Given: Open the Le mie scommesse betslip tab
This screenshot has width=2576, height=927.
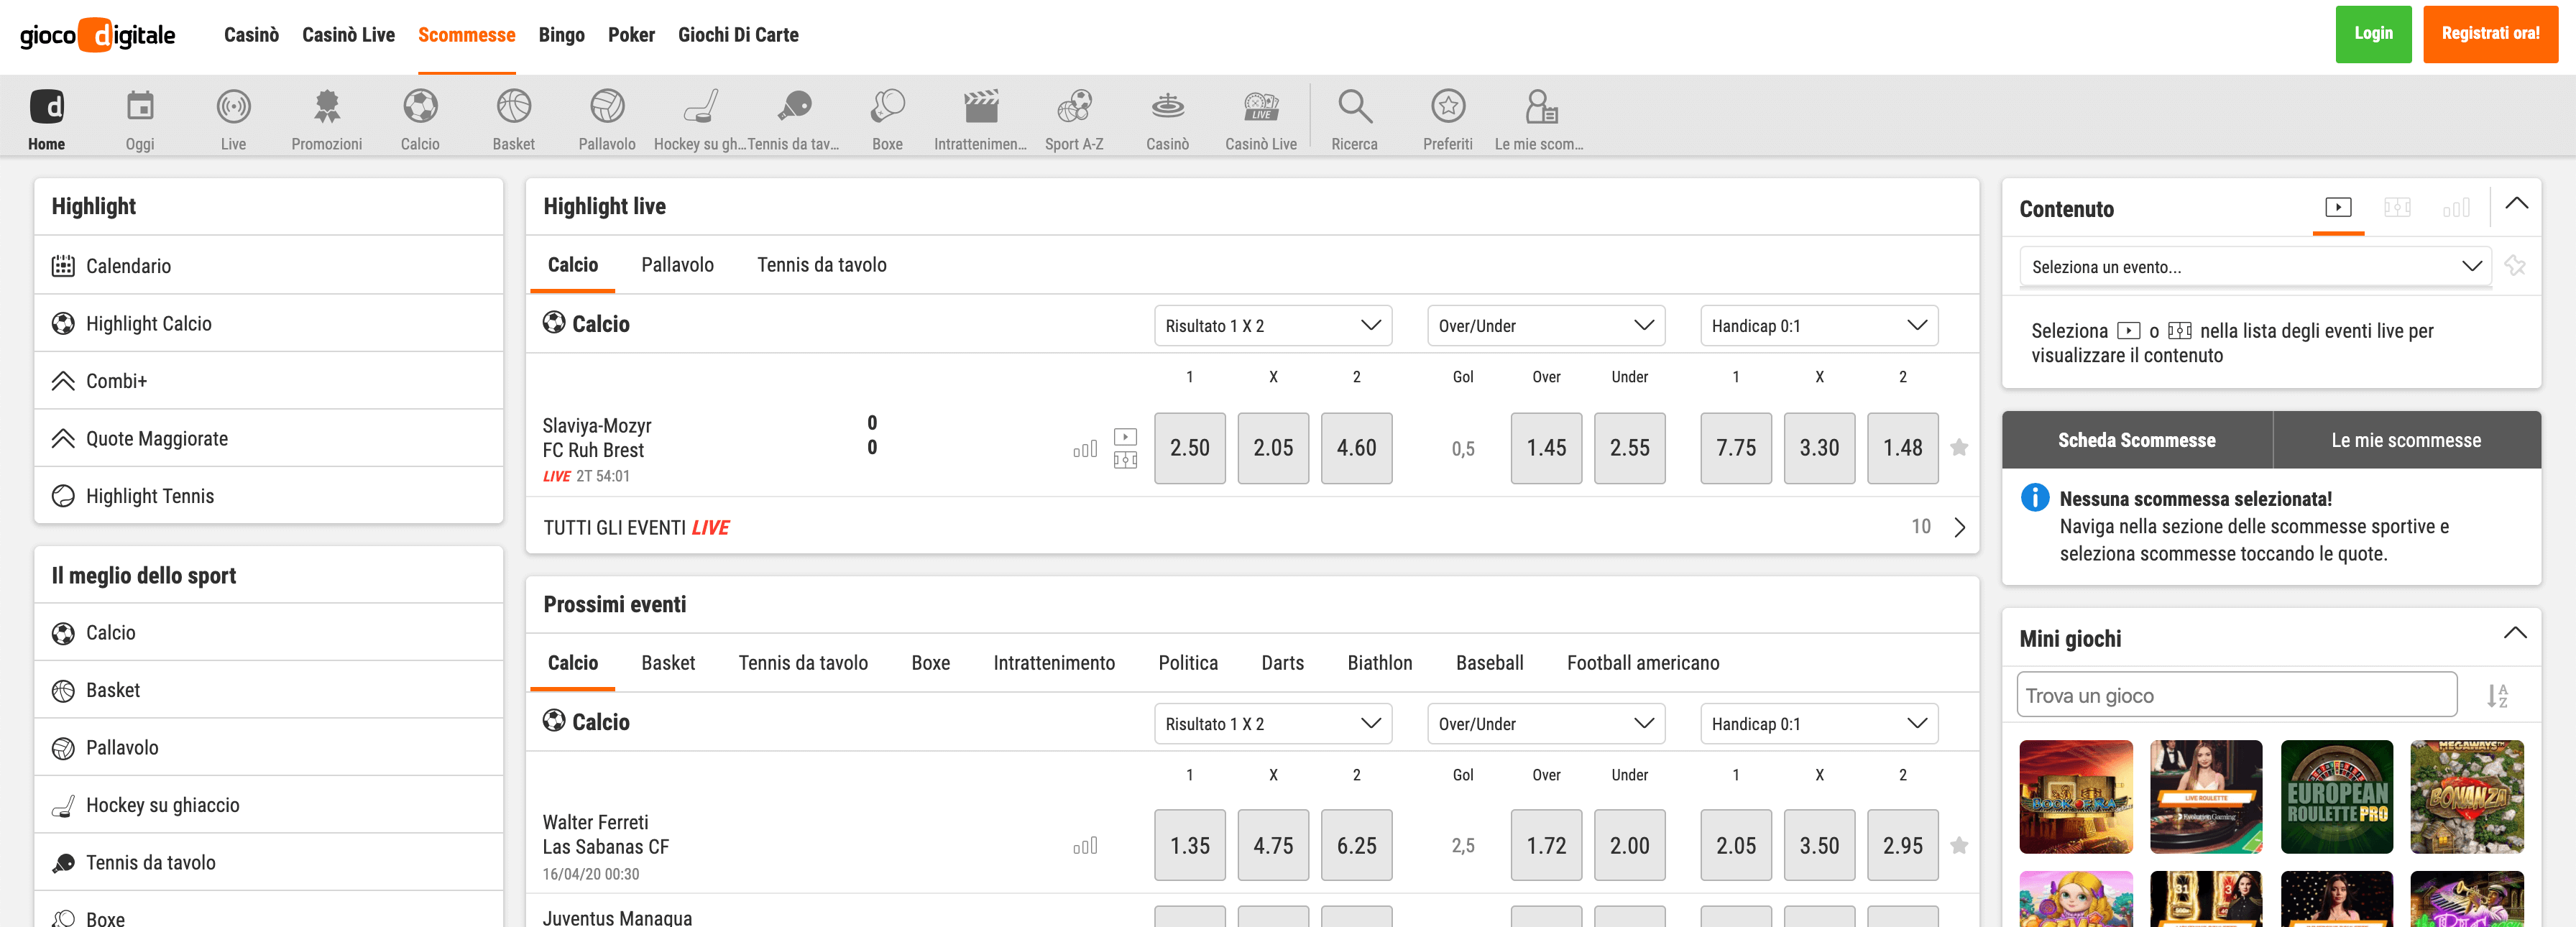Looking at the screenshot, I should point(2406,440).
